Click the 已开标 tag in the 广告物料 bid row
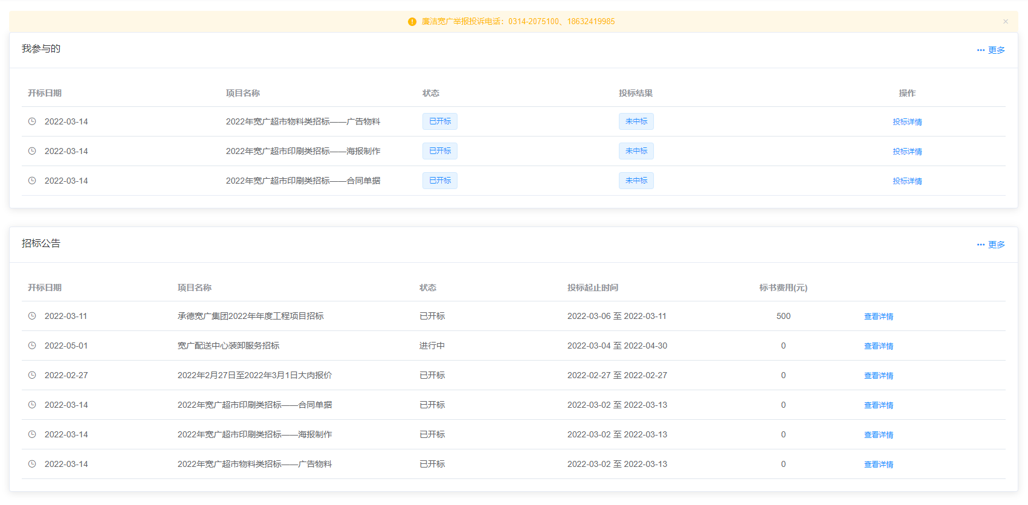 coord(440,121)
